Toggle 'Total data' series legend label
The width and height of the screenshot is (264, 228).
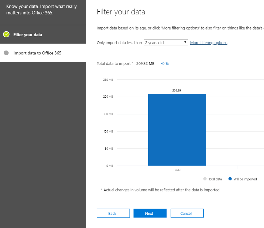(215, 179)
